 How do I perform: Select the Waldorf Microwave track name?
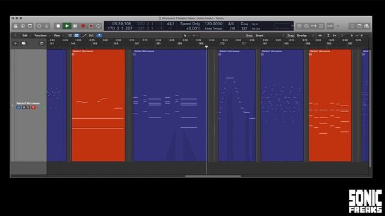(28, 103)
